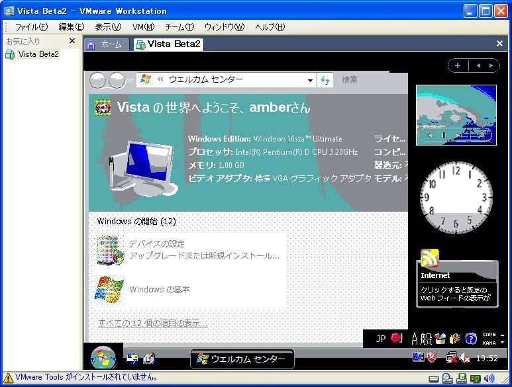
Task: Click the Internet feed headlines gadget text
Action: [456, 294]
